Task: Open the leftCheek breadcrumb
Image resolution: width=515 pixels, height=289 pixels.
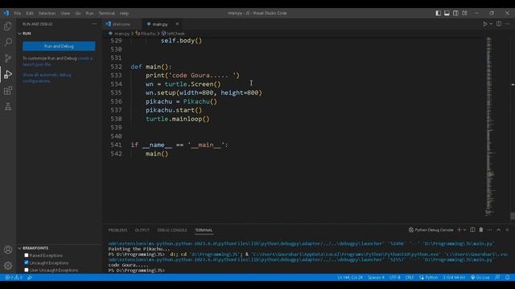Action: point(173,34)
